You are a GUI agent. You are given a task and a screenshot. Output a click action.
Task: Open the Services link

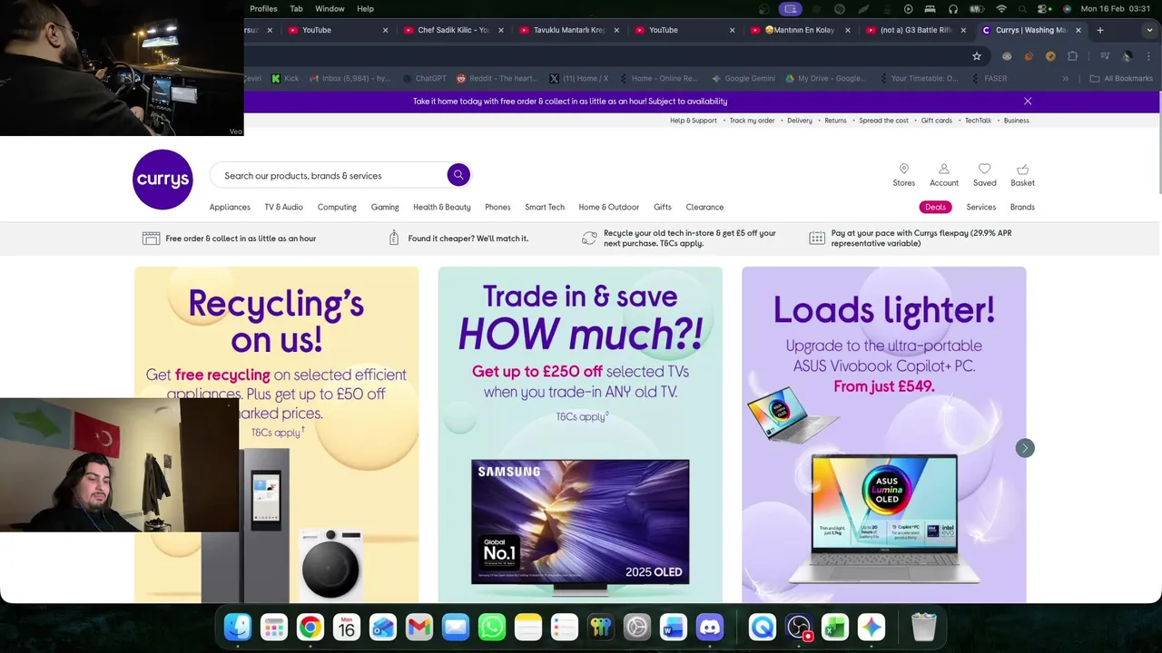(x=981, y=207)
